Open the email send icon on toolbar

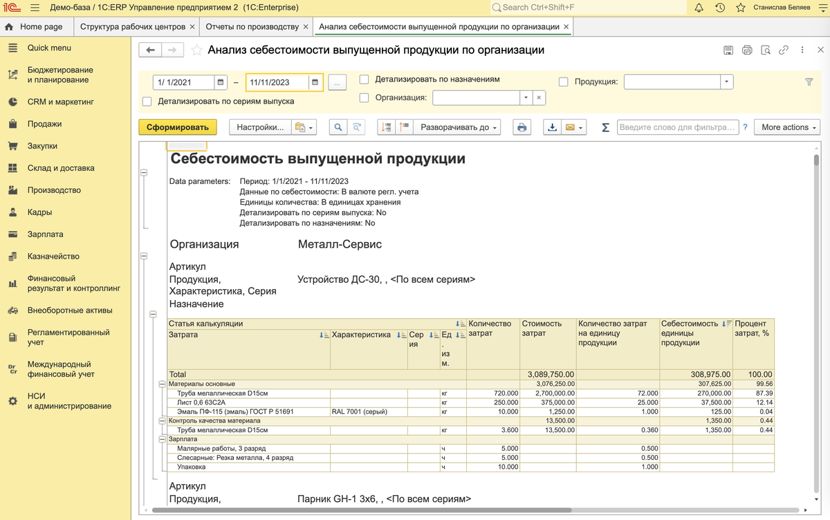point(571,127)
